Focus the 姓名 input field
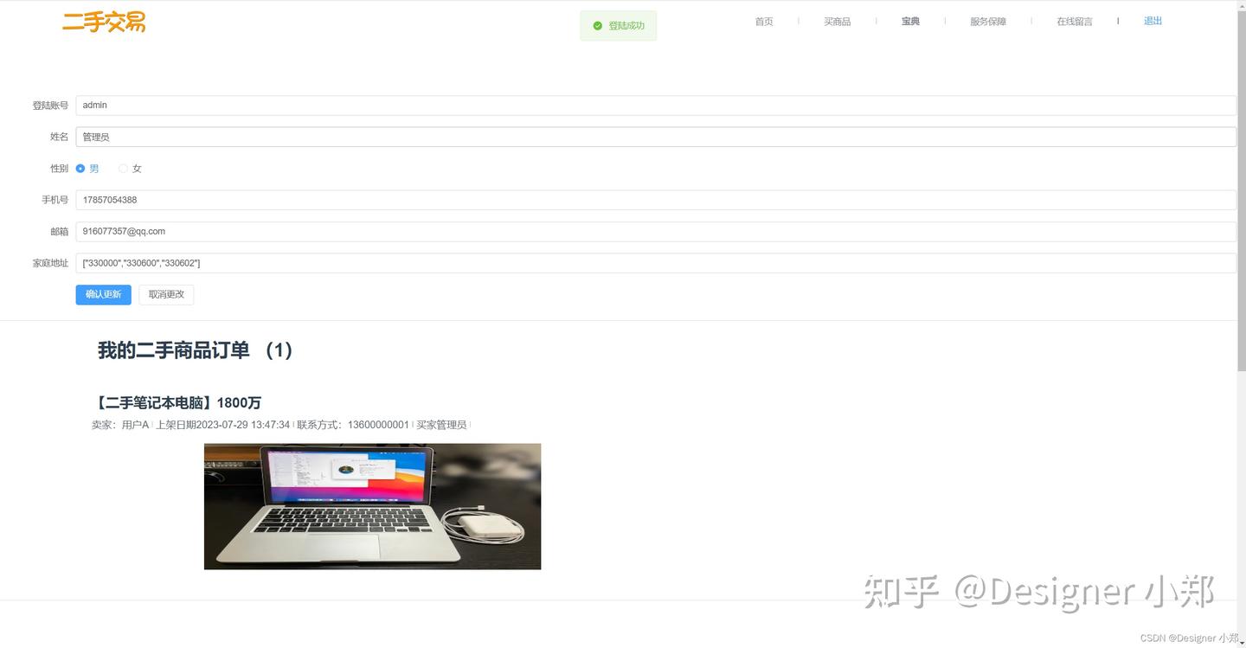This screenshot has width=1246, height=648. coord(656,137)
